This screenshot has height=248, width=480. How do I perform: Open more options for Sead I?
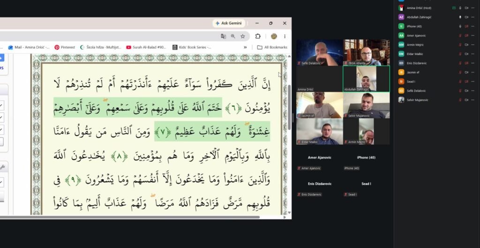click(473, 82)
